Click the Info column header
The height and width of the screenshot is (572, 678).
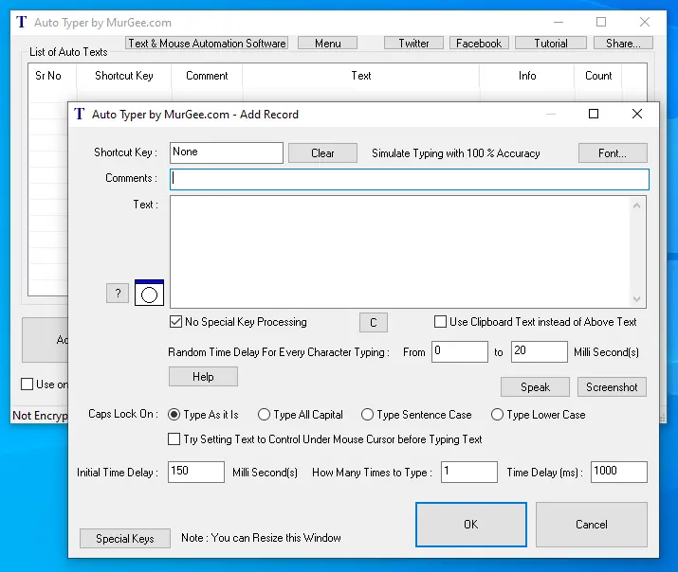click(x=527, y=76)
